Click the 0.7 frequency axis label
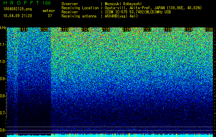216x137 pixels. 2,113
